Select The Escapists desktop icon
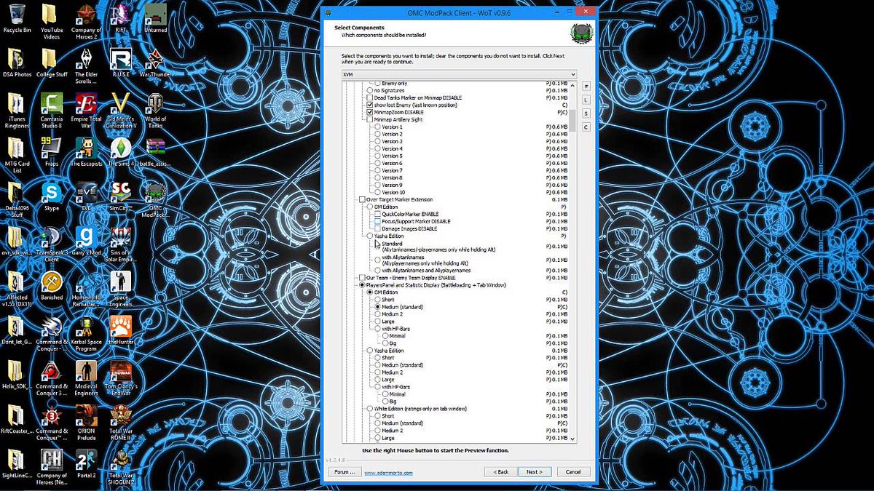874x491 pixels. (87, 152)
